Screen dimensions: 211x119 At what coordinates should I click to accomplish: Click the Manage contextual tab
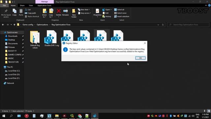[x=45, y=2]
